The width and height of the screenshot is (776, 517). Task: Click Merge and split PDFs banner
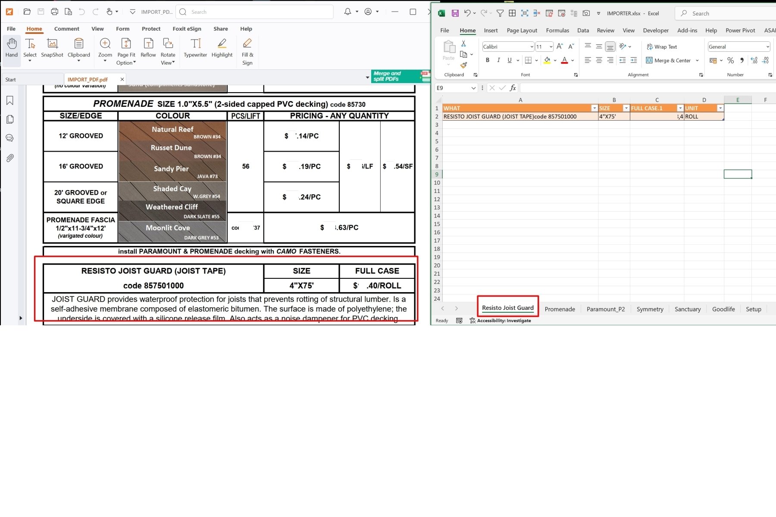click(401, 76)
